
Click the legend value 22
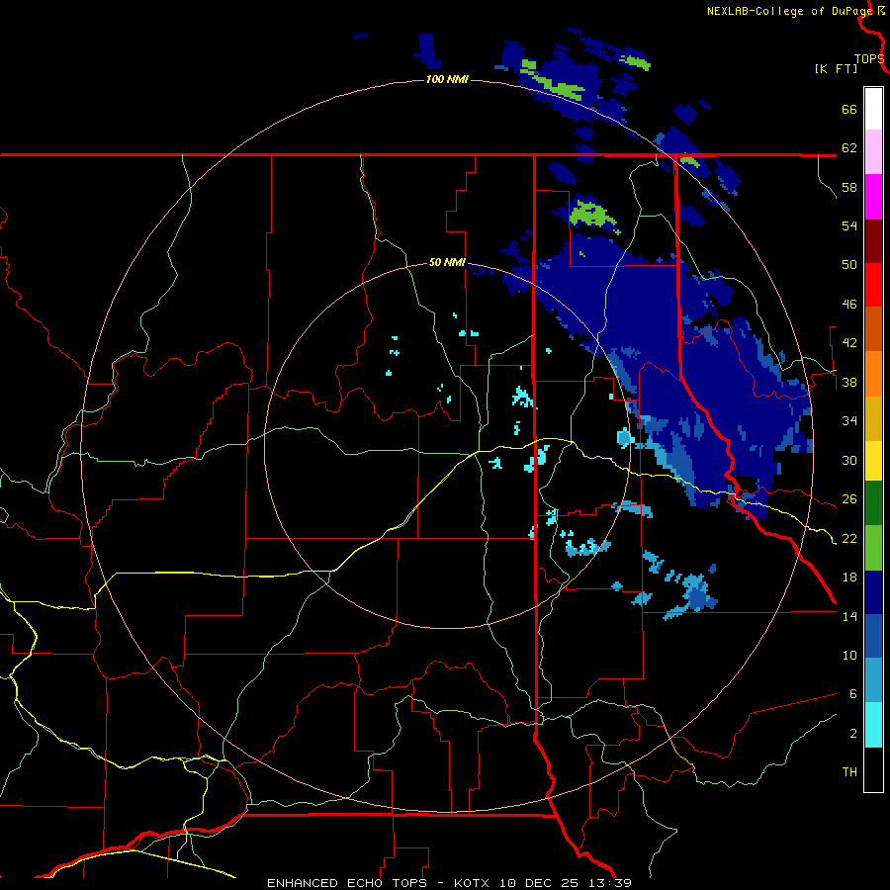[849, 538]
